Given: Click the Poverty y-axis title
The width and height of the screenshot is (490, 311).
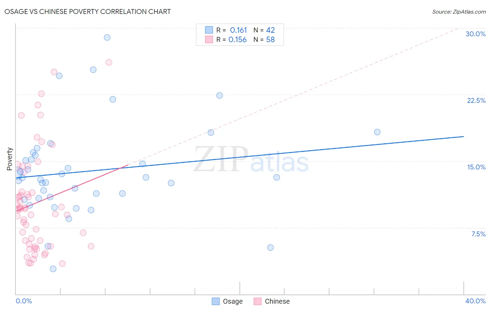Looking at the screenshot, I should pyautogui.click(x=9, y=159).
